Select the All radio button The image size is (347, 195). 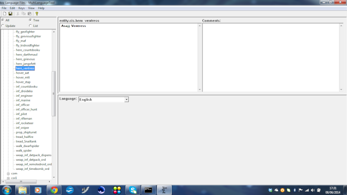tap(3, 20)
